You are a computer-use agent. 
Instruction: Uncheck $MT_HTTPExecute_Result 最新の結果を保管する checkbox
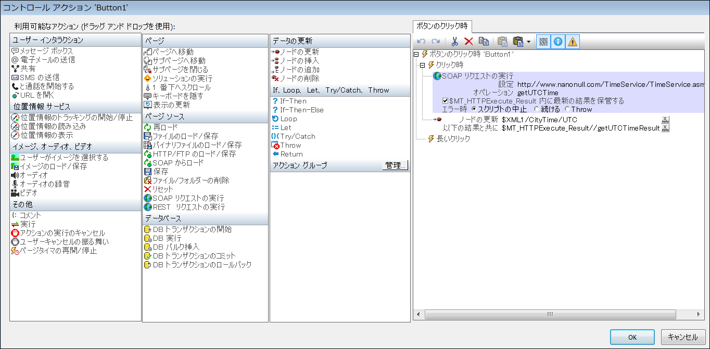tap(445, 101)
